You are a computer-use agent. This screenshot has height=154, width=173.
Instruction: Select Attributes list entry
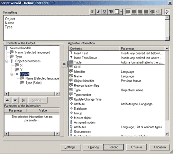(80, 127)
